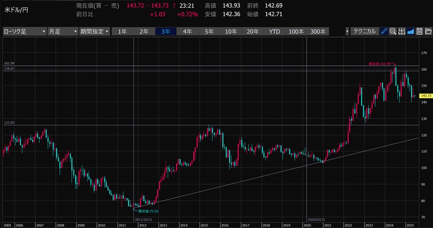Toggle the blue area chart icon
This screenshot has height=228, width=433.
(411, 32)
